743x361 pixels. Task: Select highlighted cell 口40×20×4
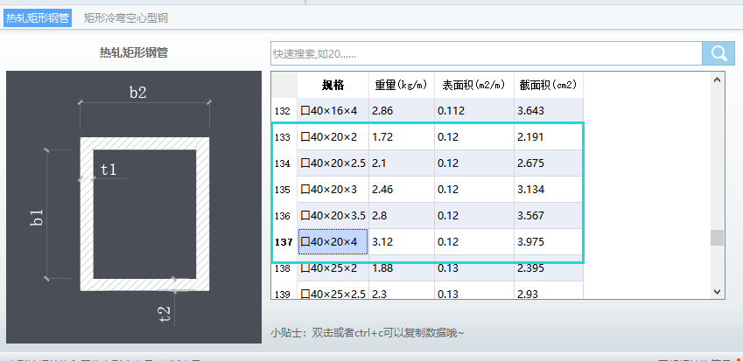tap(333, 242)
